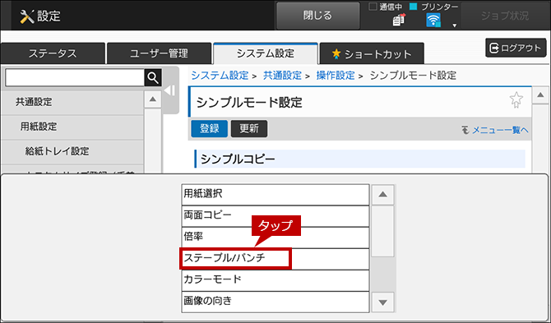Choose 画像の向き from the list

275,302
